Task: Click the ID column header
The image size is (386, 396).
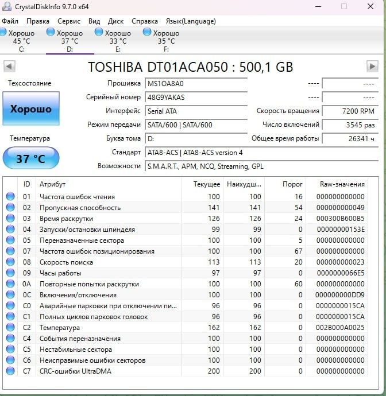Action: click(27, 184)
